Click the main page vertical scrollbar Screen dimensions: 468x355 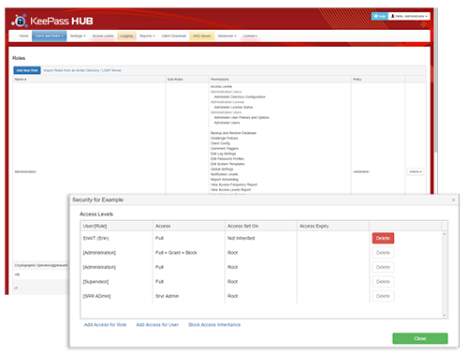(436, 81)
